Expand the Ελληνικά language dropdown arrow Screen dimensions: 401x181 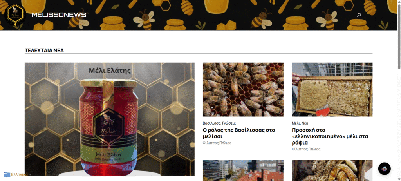30,175
